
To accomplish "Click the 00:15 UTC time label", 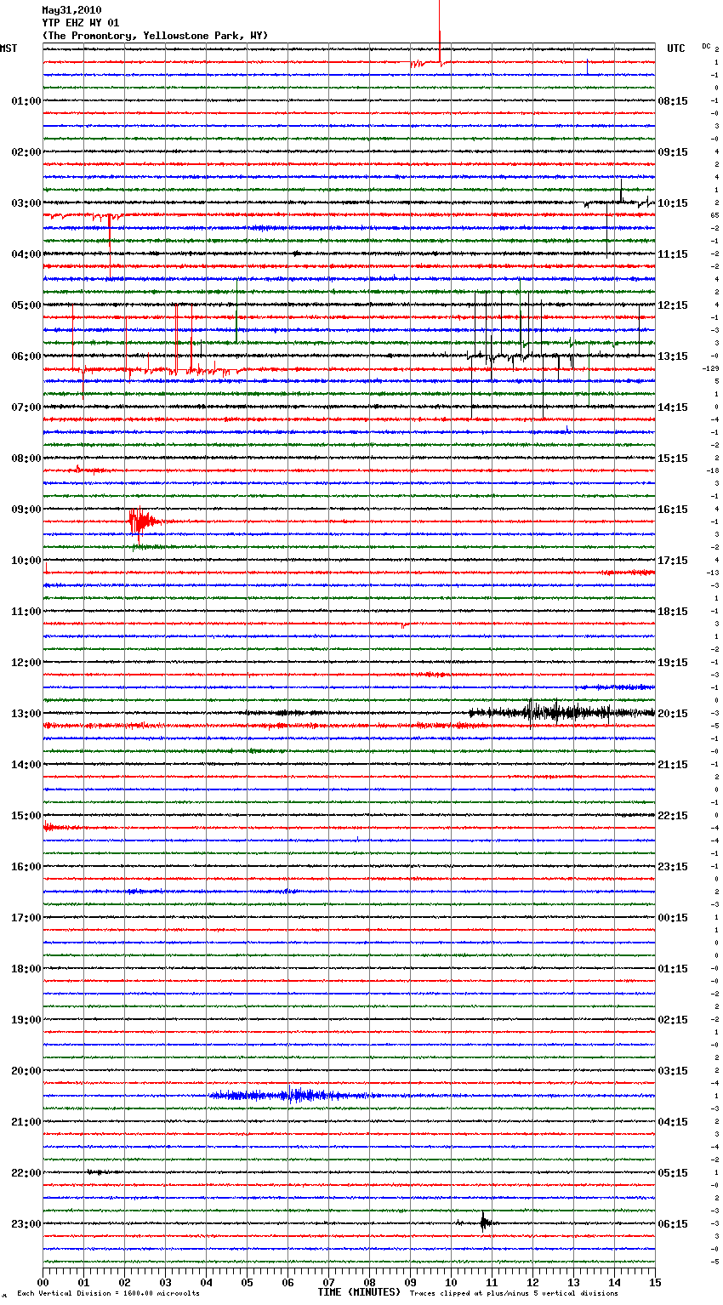I will pyautogui.click(x=673, y=918).
